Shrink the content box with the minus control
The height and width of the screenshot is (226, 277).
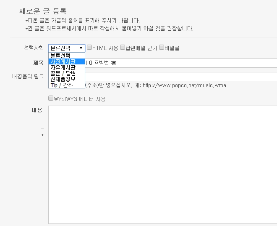click(42, 128)
